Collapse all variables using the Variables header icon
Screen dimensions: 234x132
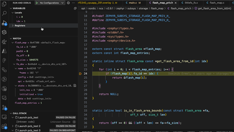(75, 8)
